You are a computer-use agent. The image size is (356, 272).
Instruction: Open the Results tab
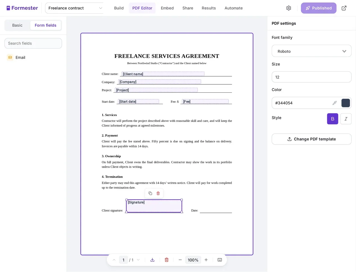[209, 8]
